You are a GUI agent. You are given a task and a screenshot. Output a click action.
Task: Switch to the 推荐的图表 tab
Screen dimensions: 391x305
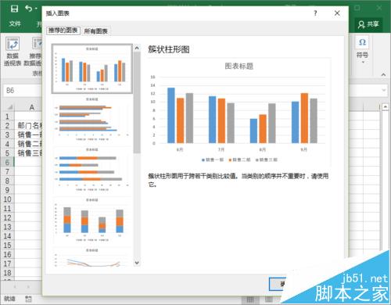(63, 30)
